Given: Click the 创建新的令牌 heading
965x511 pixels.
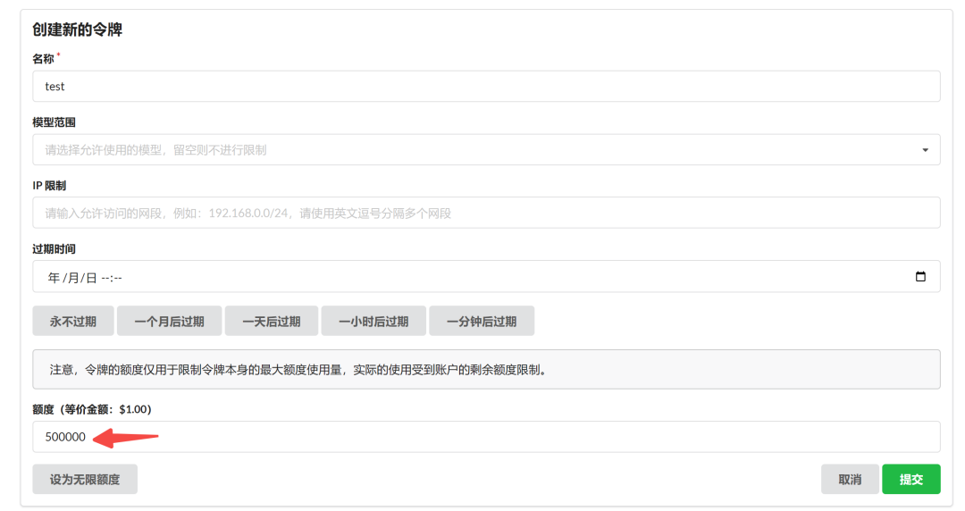Looking at the screenshot, I should point(78,29).
